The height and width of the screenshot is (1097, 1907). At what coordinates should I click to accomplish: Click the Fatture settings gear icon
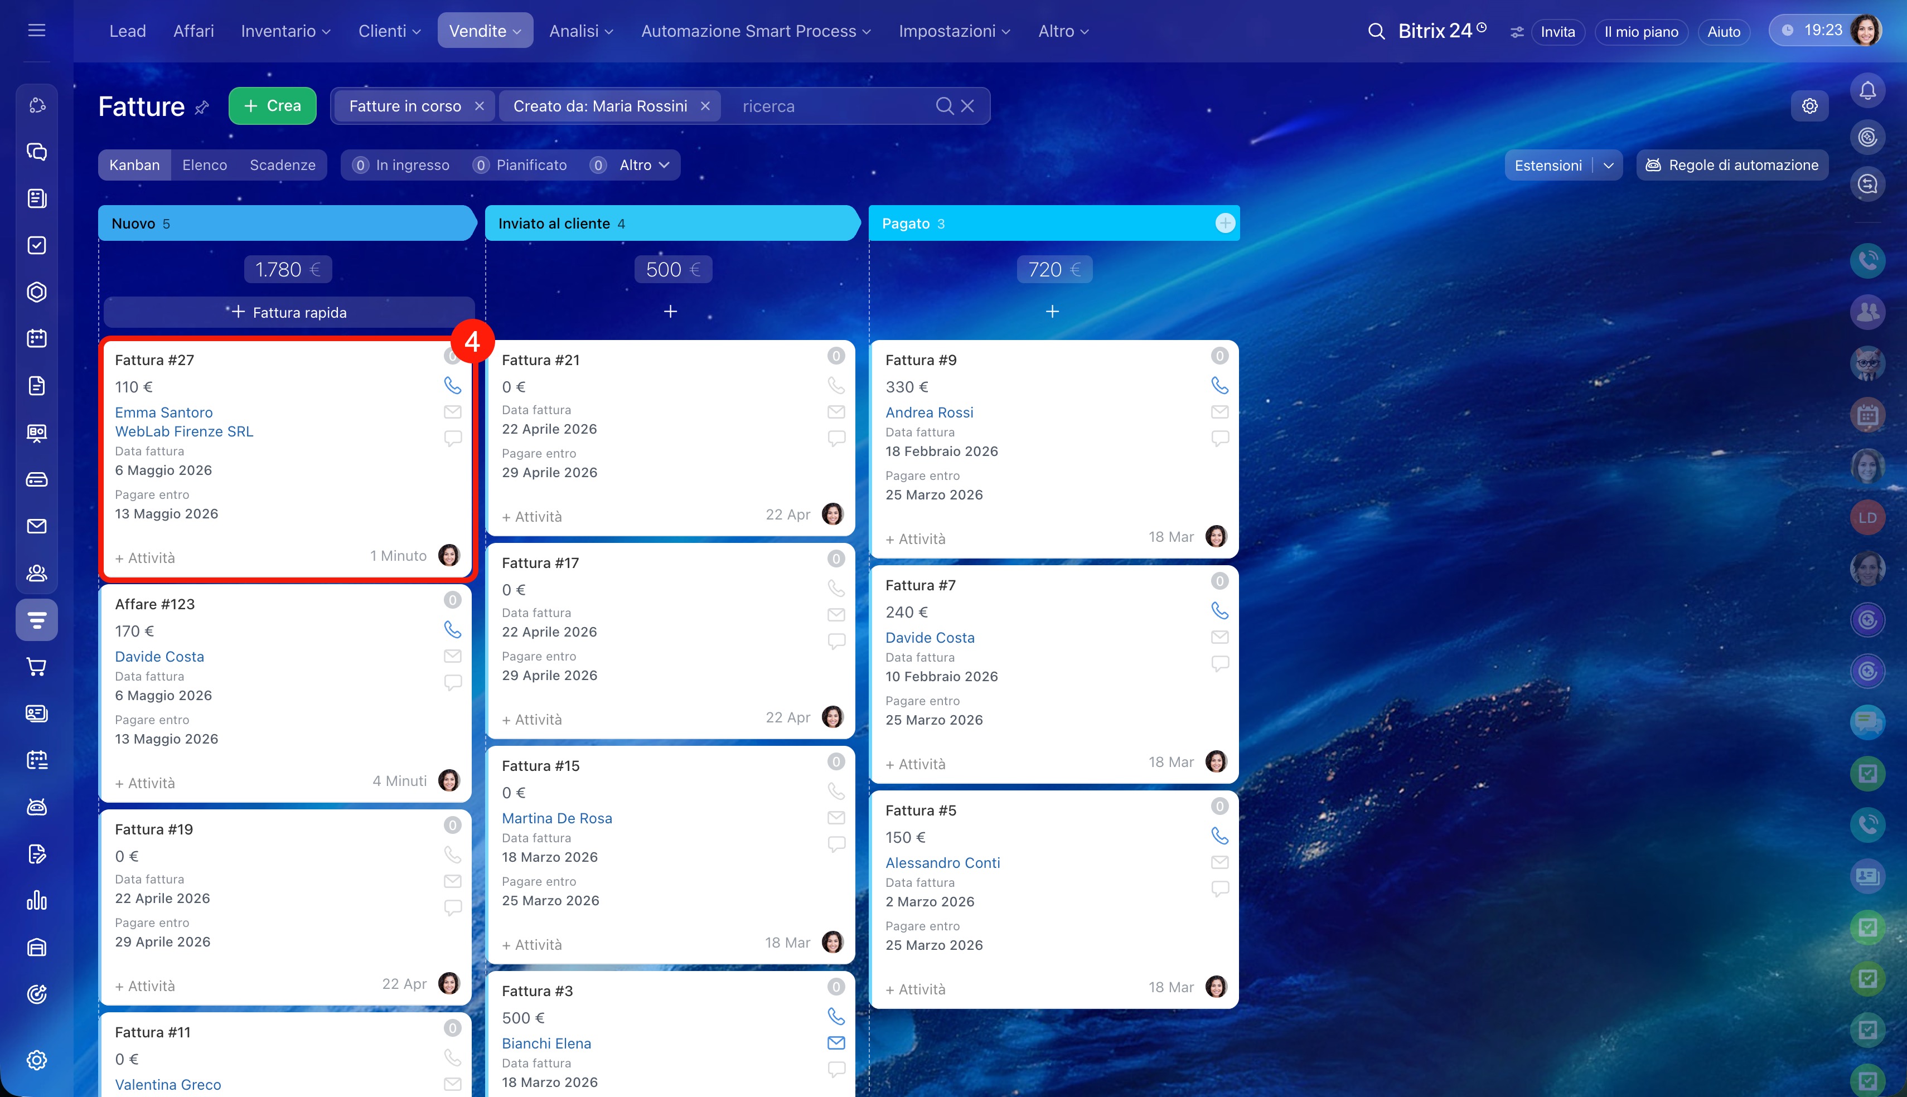(1810, 106)
